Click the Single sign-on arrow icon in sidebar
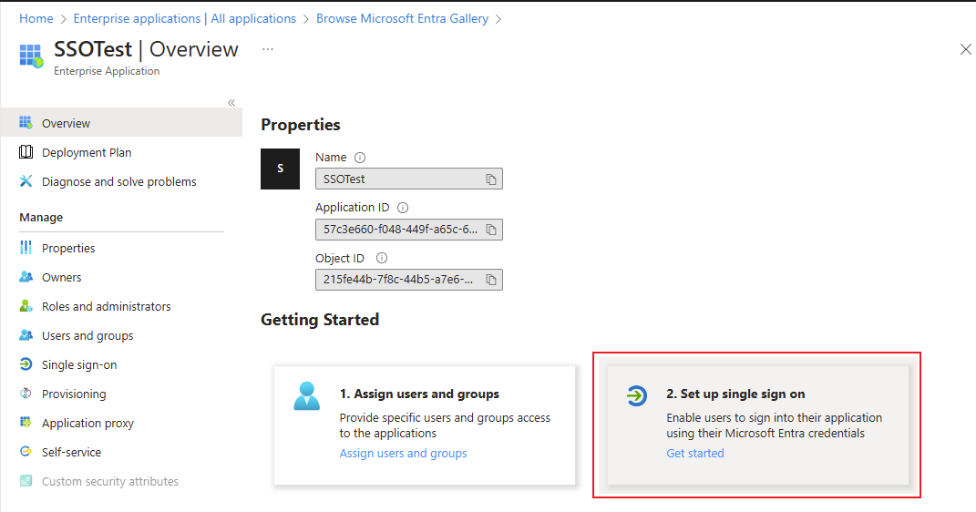This screenshot has height=512, width=976. point(26,364)
